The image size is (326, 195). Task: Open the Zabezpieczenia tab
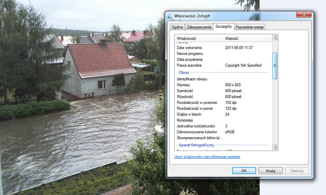coord(199,27)
